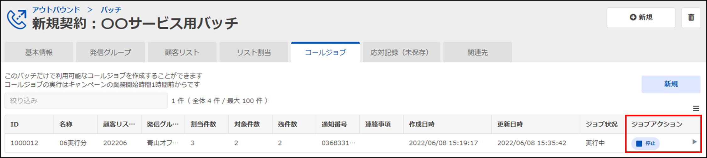This screenshot has width=707, height=158.
Task: Open the 発信グループ tab
Action: point(111,52)
